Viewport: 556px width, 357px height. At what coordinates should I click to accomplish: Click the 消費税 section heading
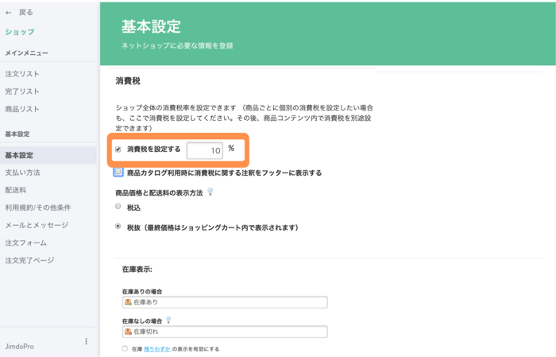(x=128, y=81)
